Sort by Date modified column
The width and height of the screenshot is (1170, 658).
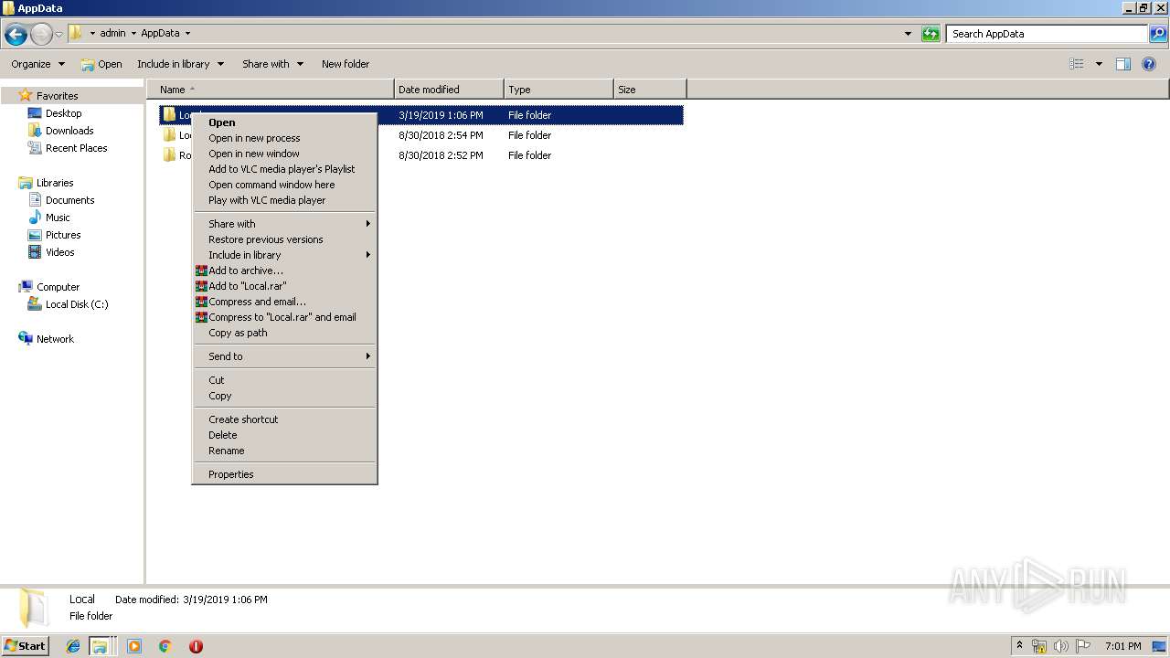click(x=449, y=90)
